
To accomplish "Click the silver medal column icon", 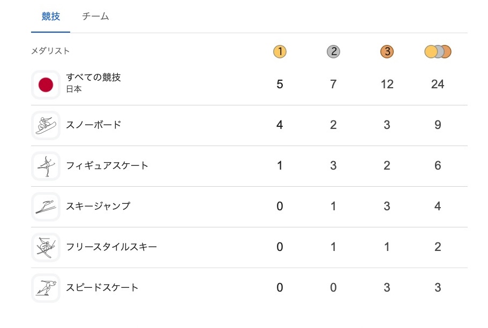I will [333, 51].
